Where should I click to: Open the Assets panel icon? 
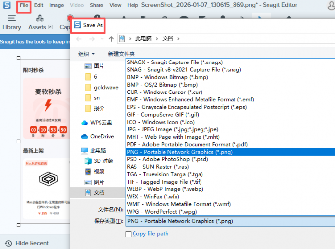pyautogui.click(x=40, y=18)
